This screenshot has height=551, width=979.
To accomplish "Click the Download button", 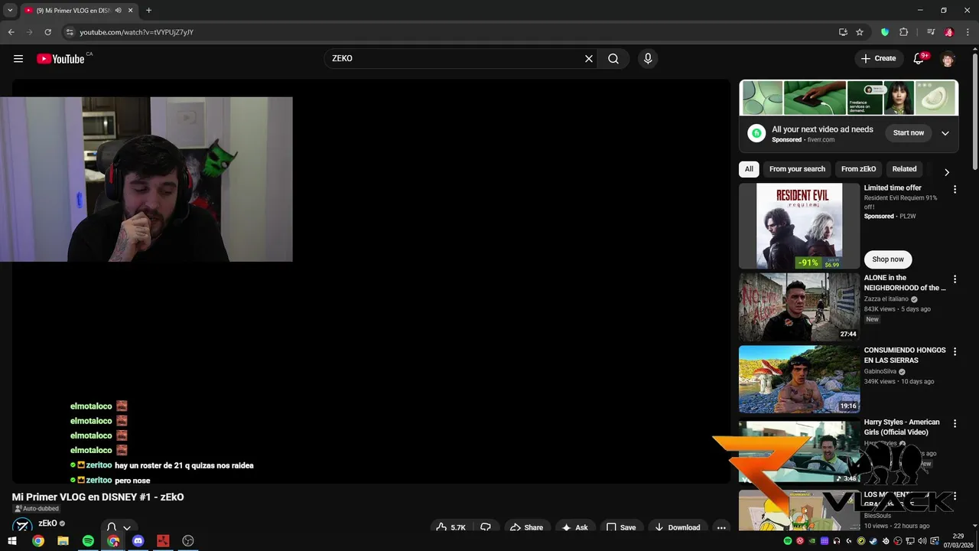I will (x=677, y=527).
